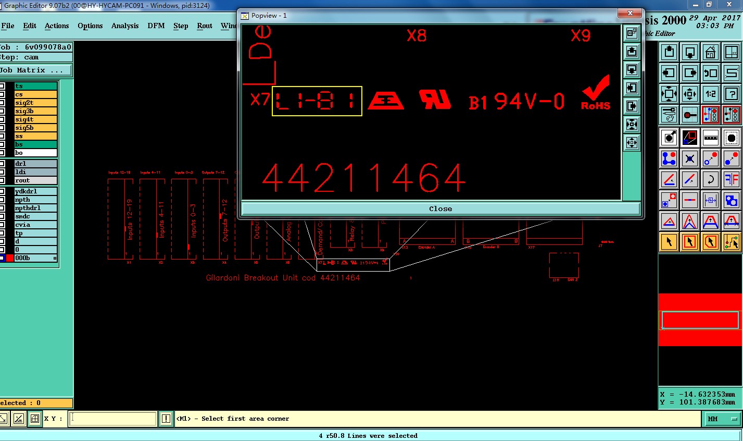Select the rectangle area select arrow tool
The height and width of the screenshot is (441, 743).
coord(690,242)
